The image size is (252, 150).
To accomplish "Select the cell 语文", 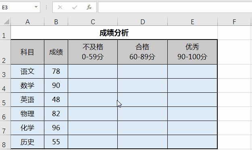I will 27,71.
